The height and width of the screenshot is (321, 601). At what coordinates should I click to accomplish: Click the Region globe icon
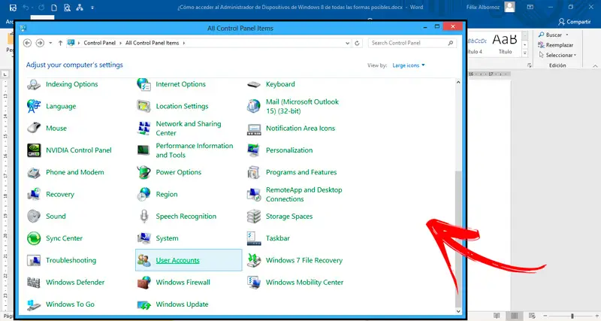143,195
